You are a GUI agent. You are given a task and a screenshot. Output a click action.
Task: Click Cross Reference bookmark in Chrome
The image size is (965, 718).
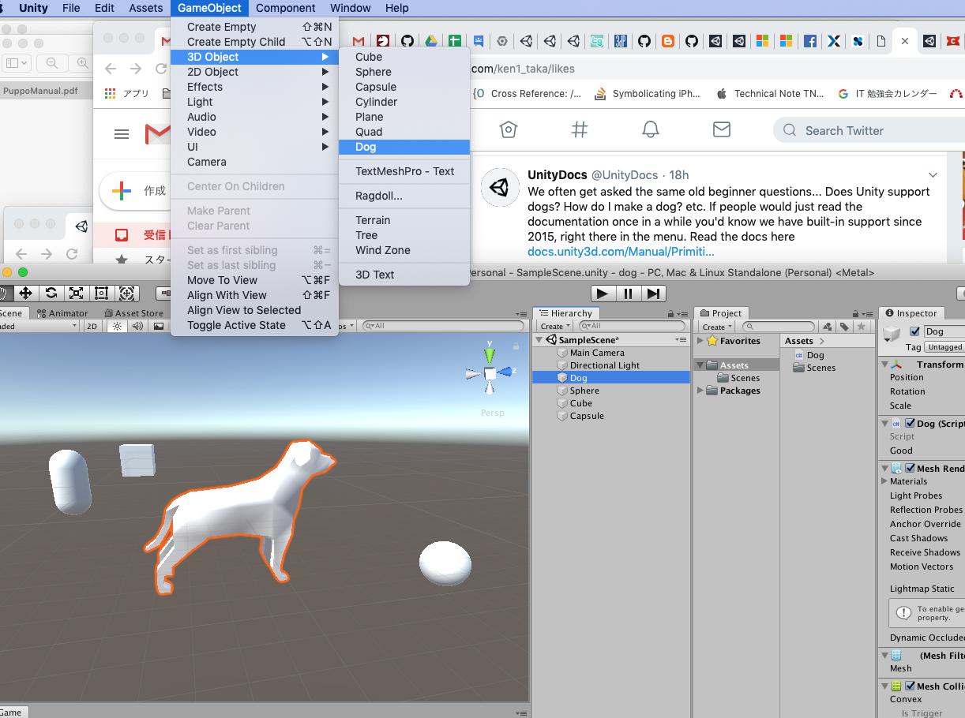click(528, 93)
